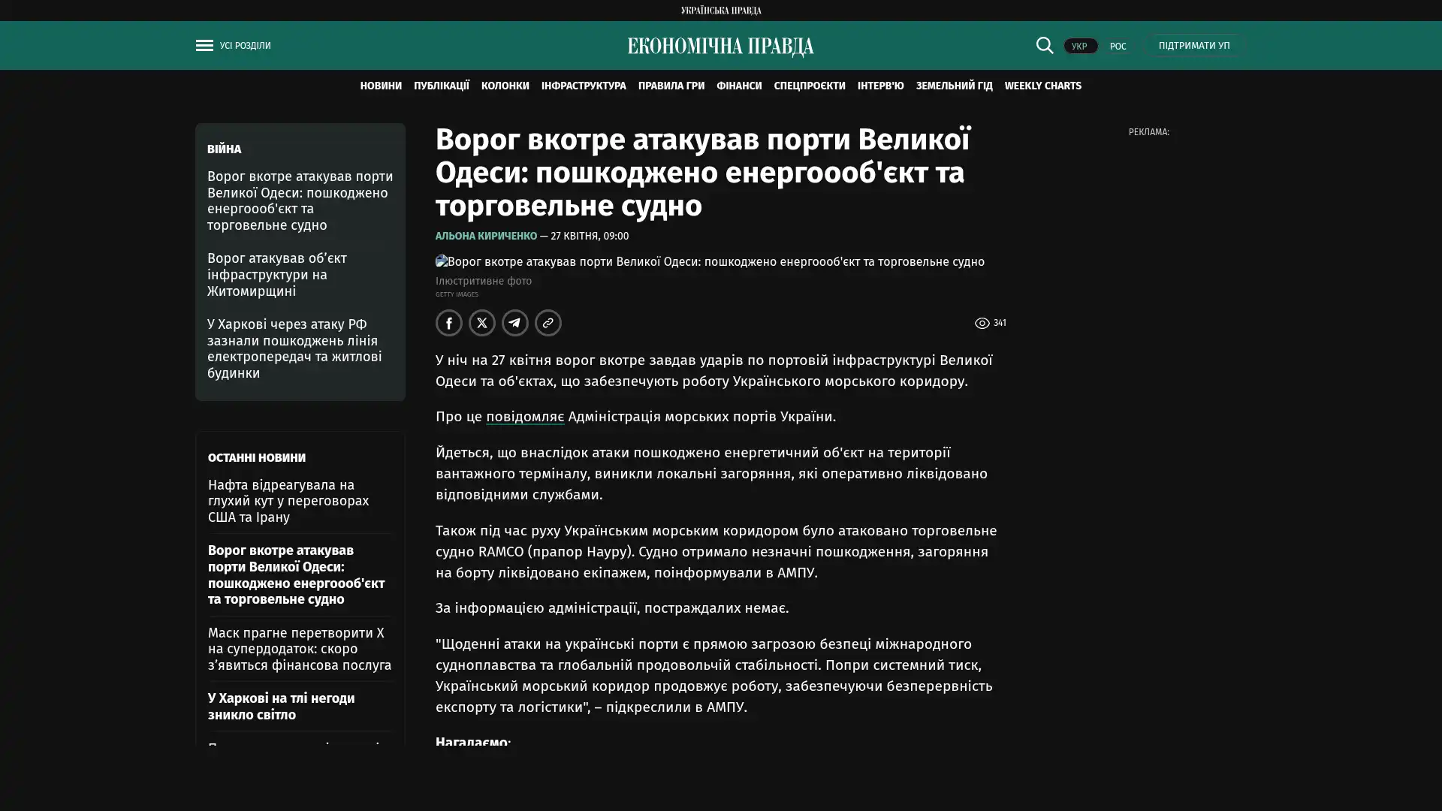
Task: Open the Житомирщина infrastructure attack news
Action: pos(277,274)
